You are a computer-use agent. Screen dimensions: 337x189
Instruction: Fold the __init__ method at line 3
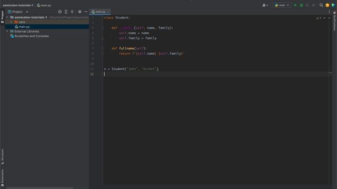tap(103, 28)
